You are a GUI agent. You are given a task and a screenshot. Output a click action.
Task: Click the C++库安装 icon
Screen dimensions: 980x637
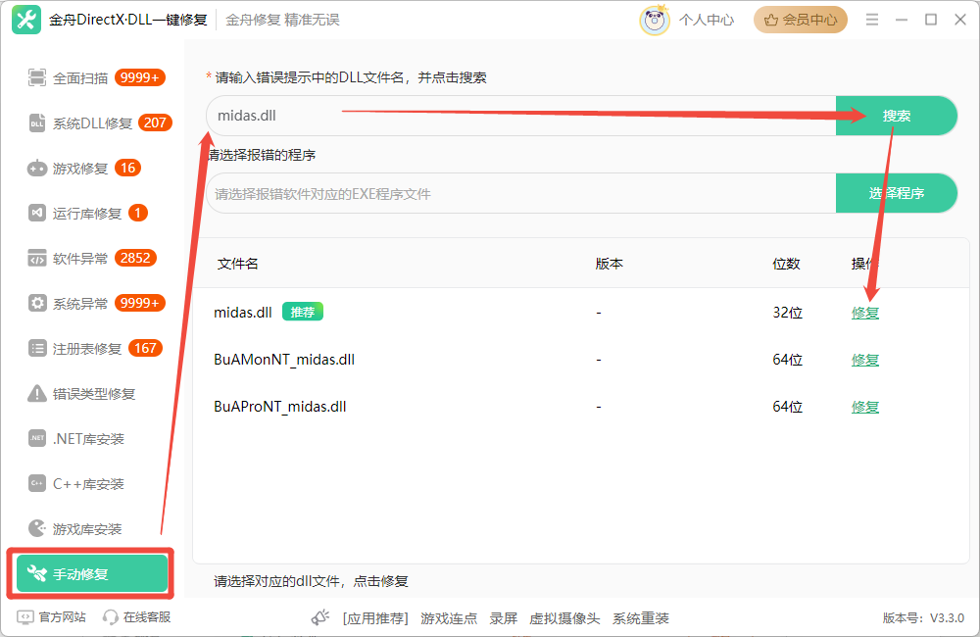click(37, 483)
